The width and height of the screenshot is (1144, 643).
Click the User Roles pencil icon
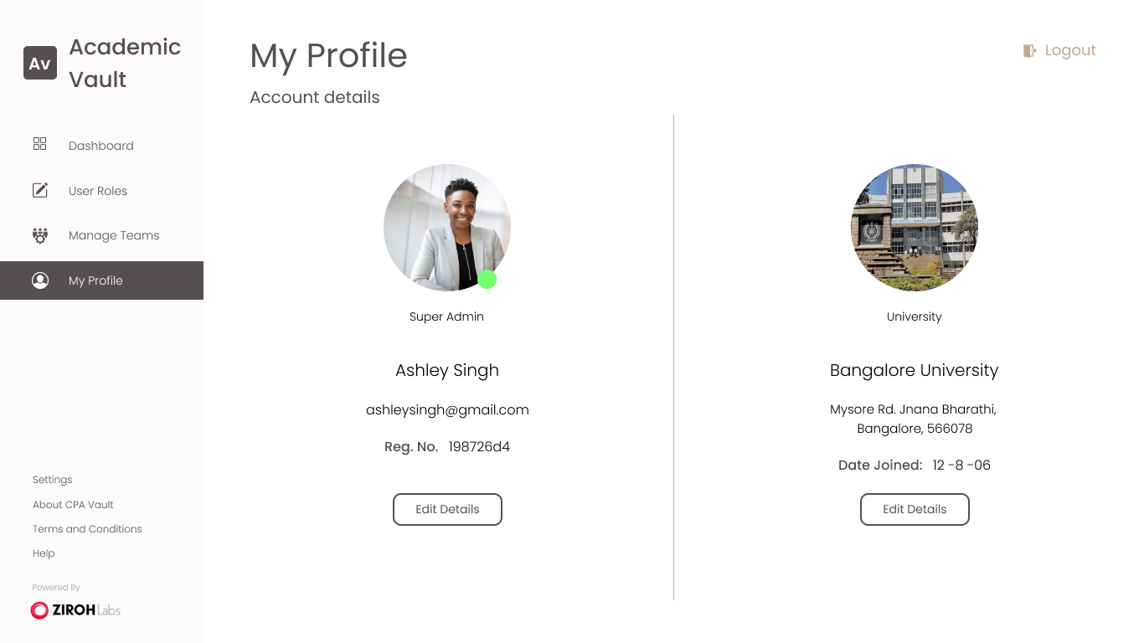click(40, 190)
